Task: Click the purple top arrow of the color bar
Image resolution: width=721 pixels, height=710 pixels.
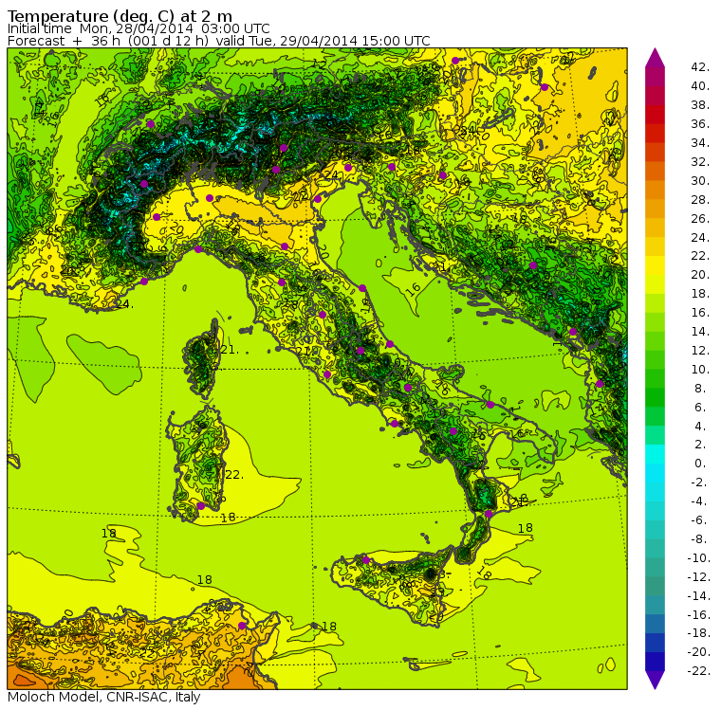Action: click(655, 58)
